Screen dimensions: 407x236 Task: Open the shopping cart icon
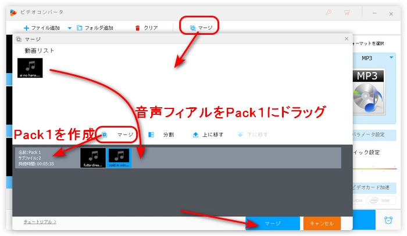click(x=347, y=12)
